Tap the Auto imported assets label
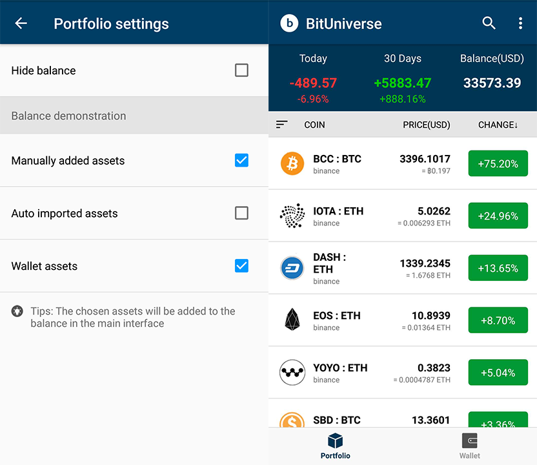537x465 pixels. click(65, 214)
